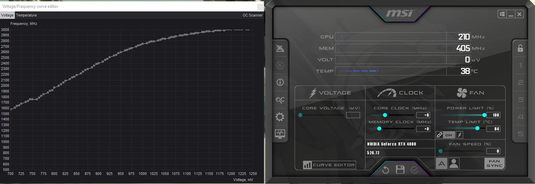The image size is (535, 184).
Task: Click OC Scanner in curve editor
Action: coord(252,15)
